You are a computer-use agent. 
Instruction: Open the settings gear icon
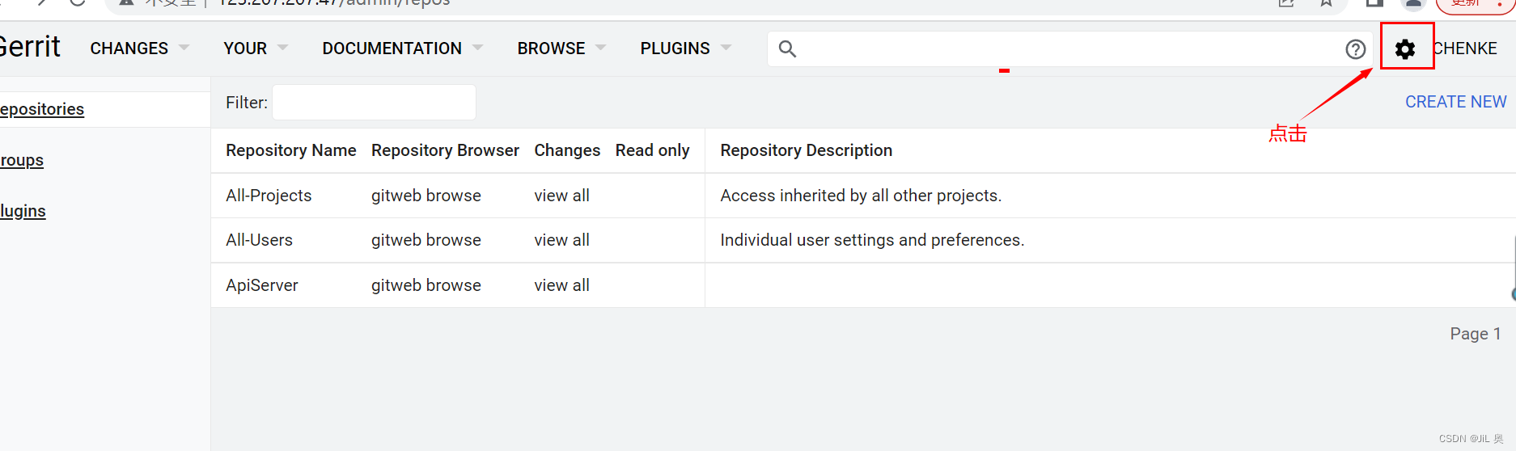[1405, 48]
